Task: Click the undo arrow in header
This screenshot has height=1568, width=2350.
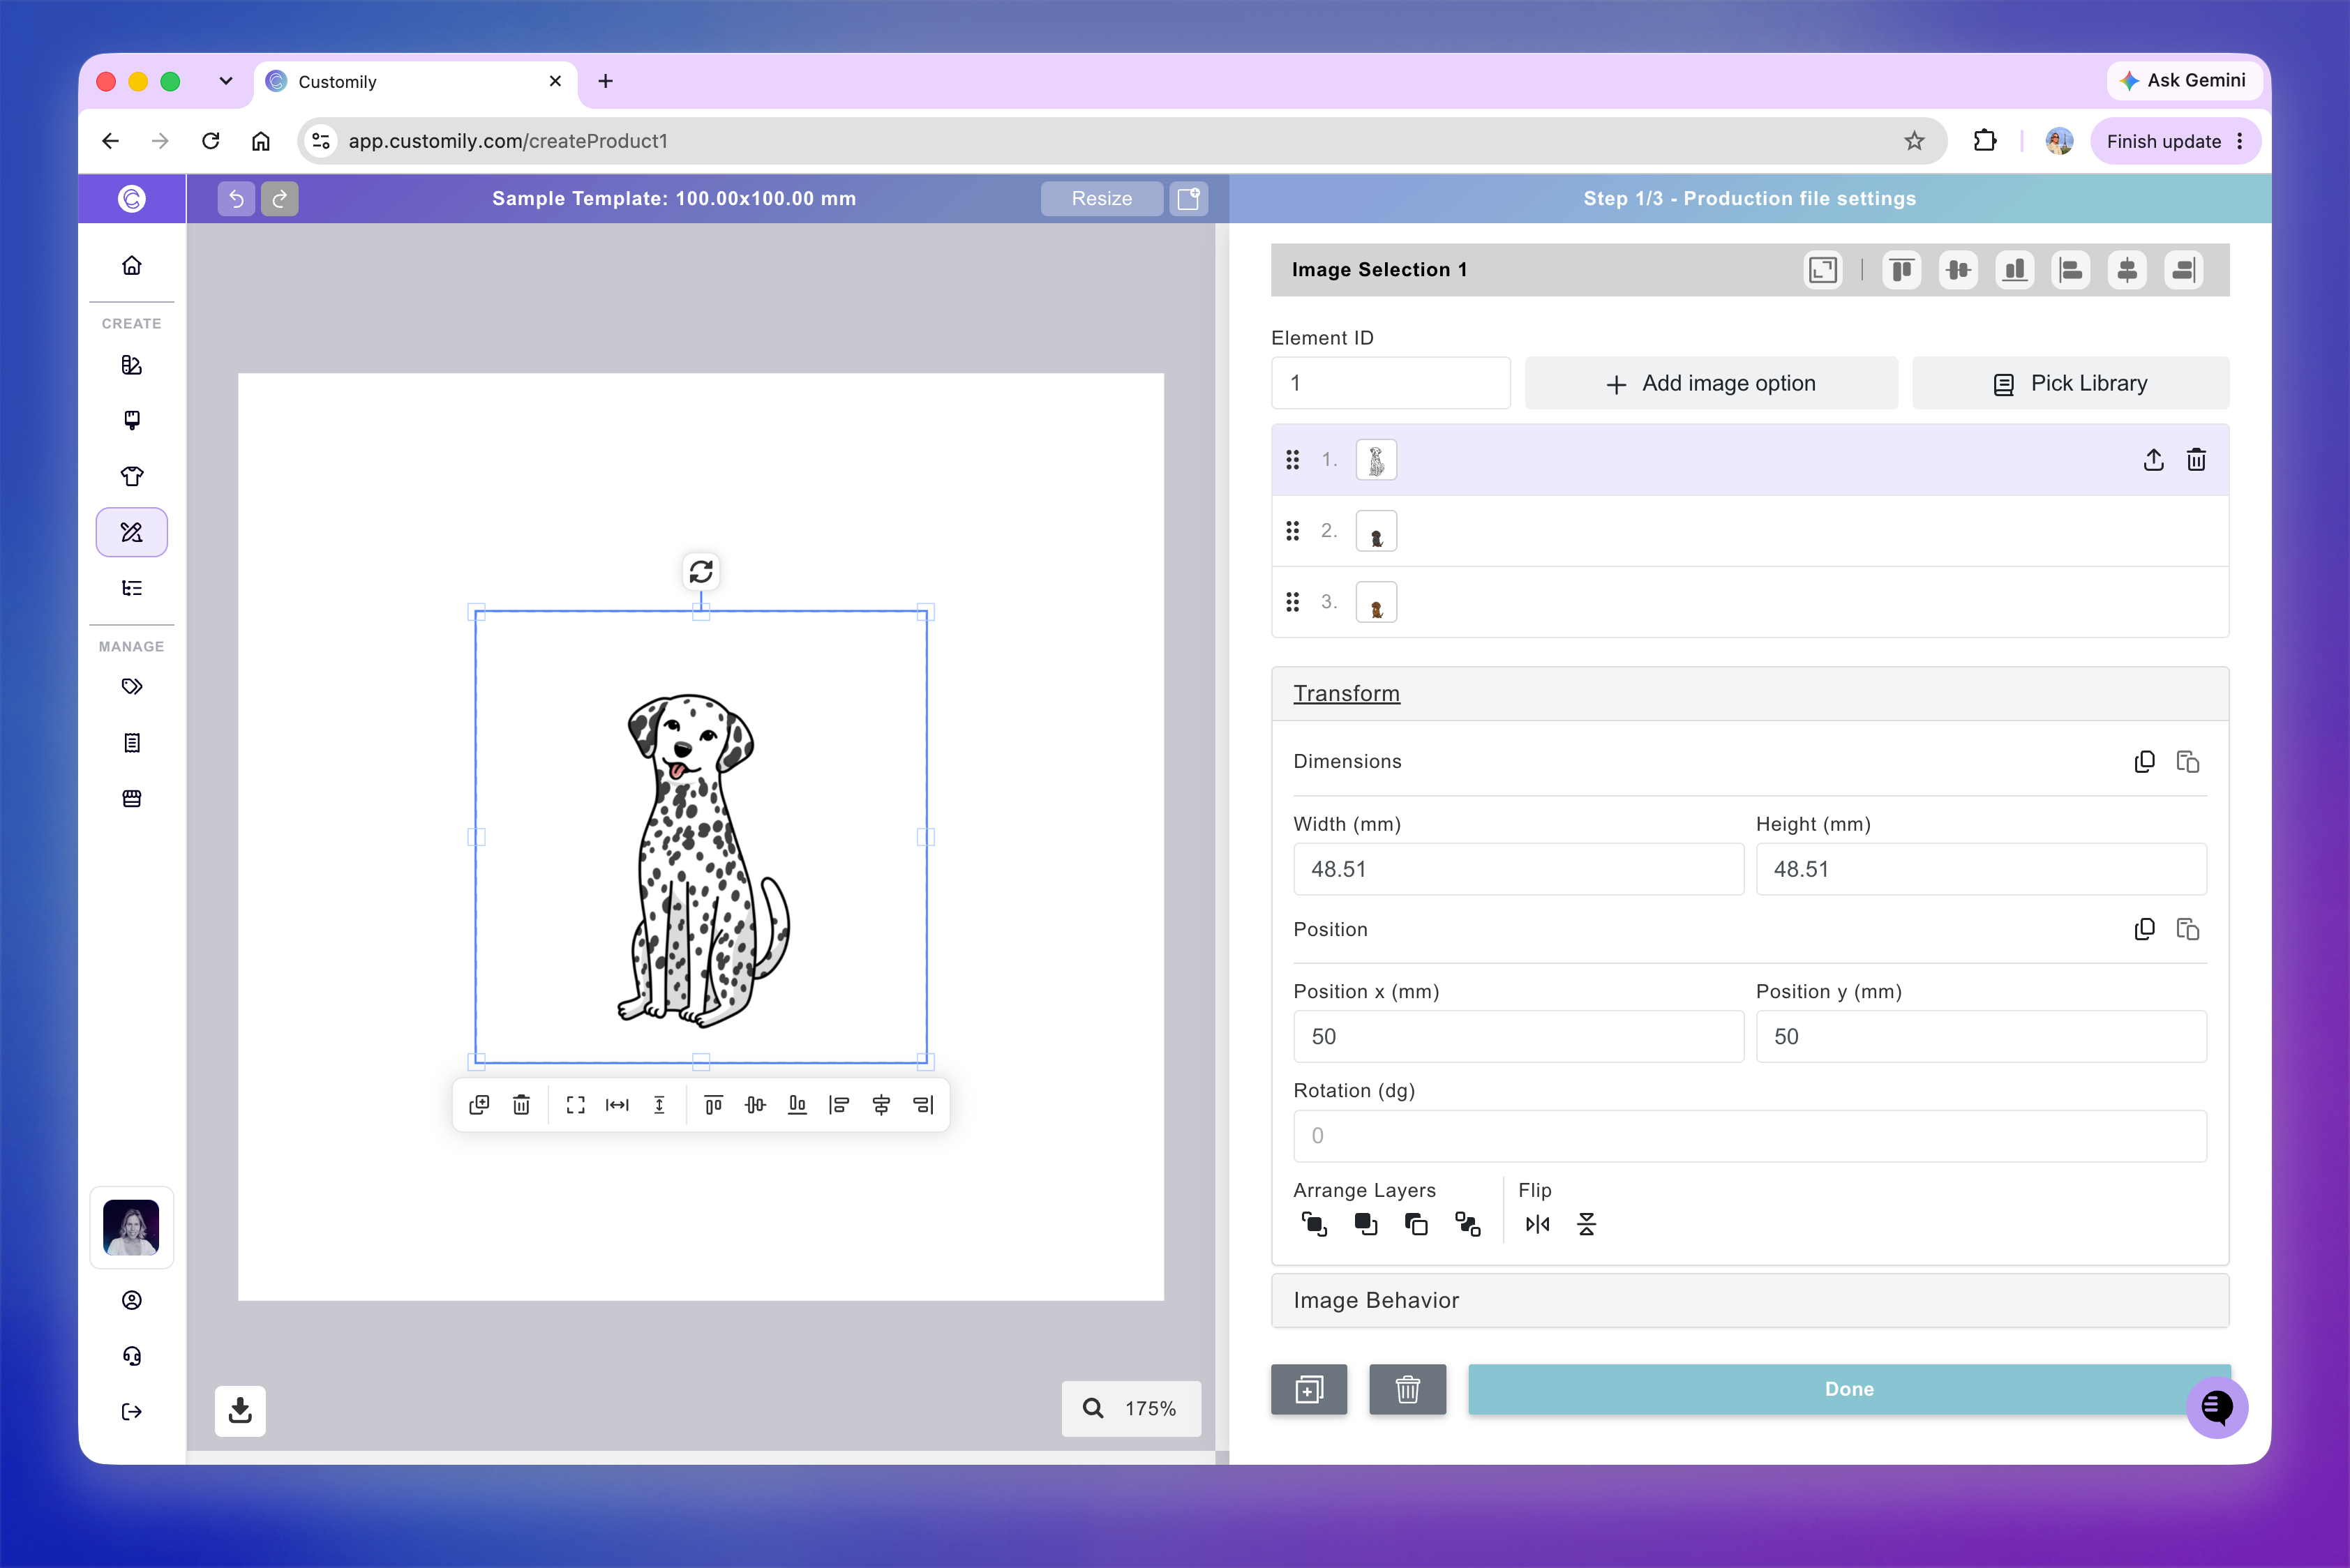Action: (236, 198)
